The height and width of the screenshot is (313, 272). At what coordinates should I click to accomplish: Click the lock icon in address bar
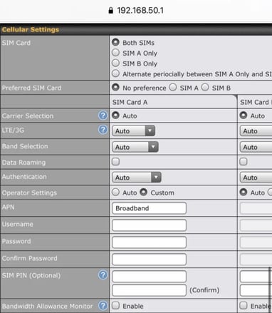110,10
